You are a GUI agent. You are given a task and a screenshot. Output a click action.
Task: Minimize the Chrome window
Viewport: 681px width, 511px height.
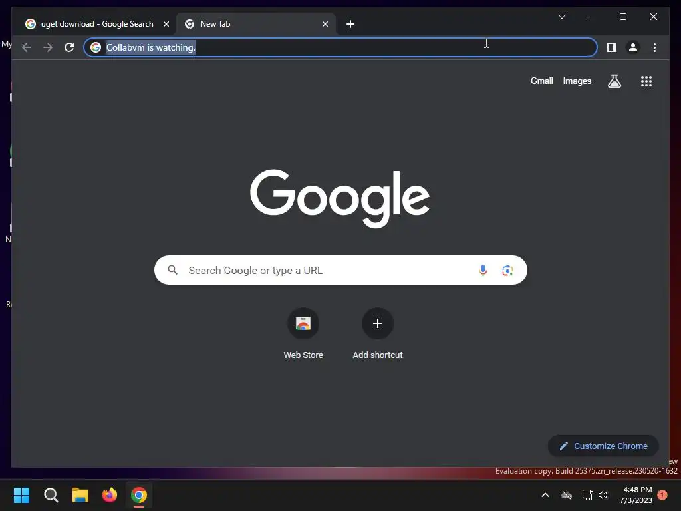pyautogui.click(x=593, y=17)
